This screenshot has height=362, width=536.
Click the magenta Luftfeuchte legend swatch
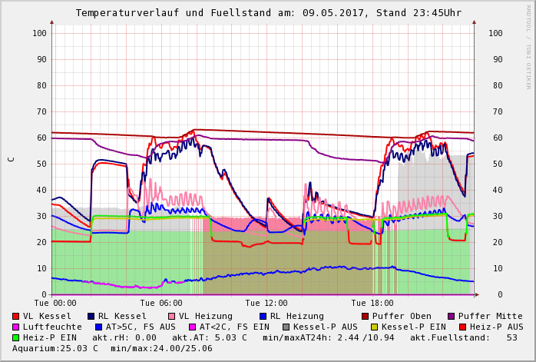point(16,327)
